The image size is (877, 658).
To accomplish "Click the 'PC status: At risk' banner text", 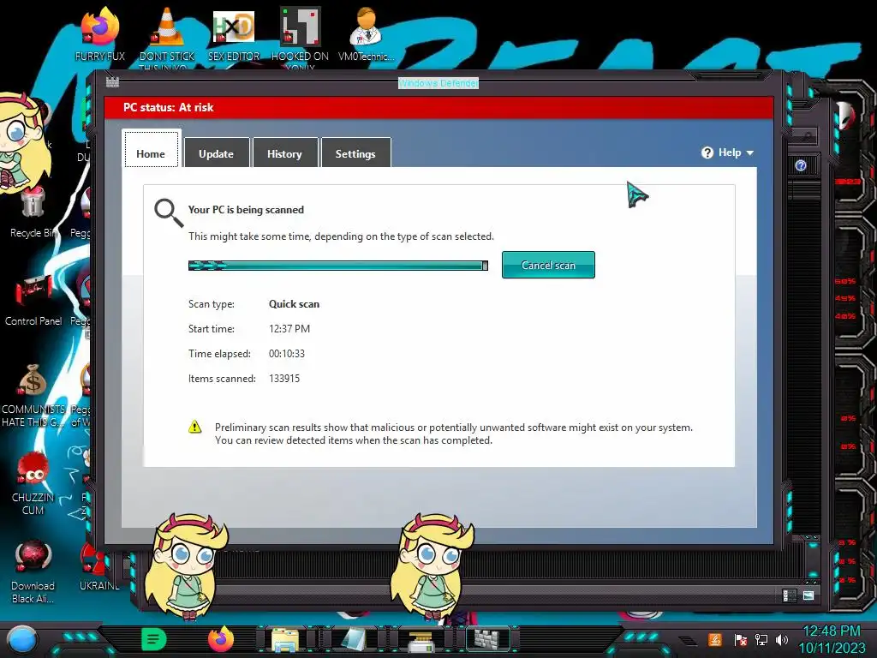I will [169, 107].
